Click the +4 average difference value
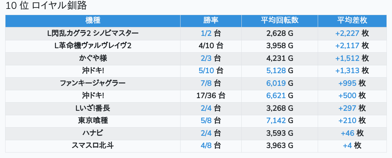Screen dimensions: 392x158 point(347,146)
